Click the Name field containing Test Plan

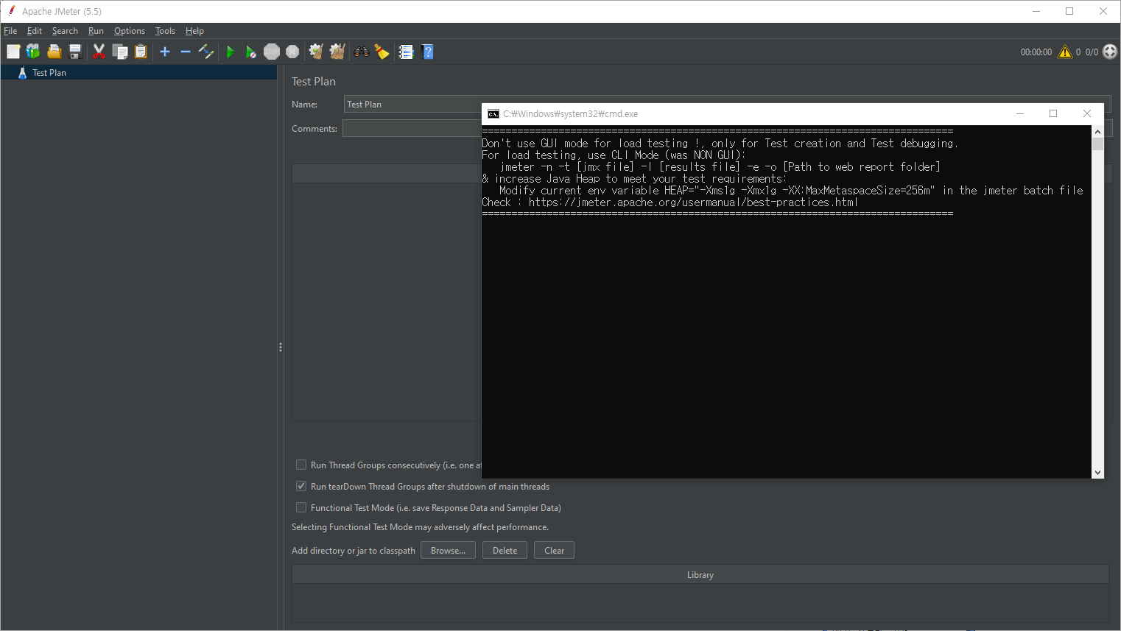click(x=412, y=105)
